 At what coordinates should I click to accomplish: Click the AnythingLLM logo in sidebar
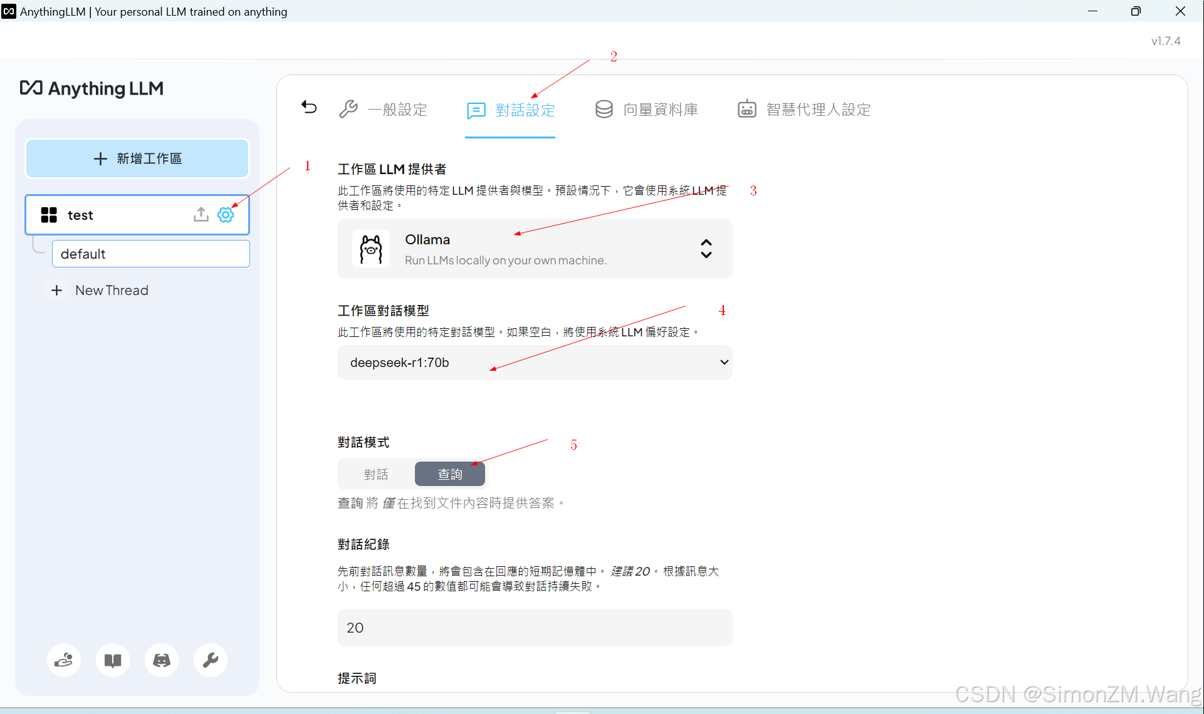(92, 88)
